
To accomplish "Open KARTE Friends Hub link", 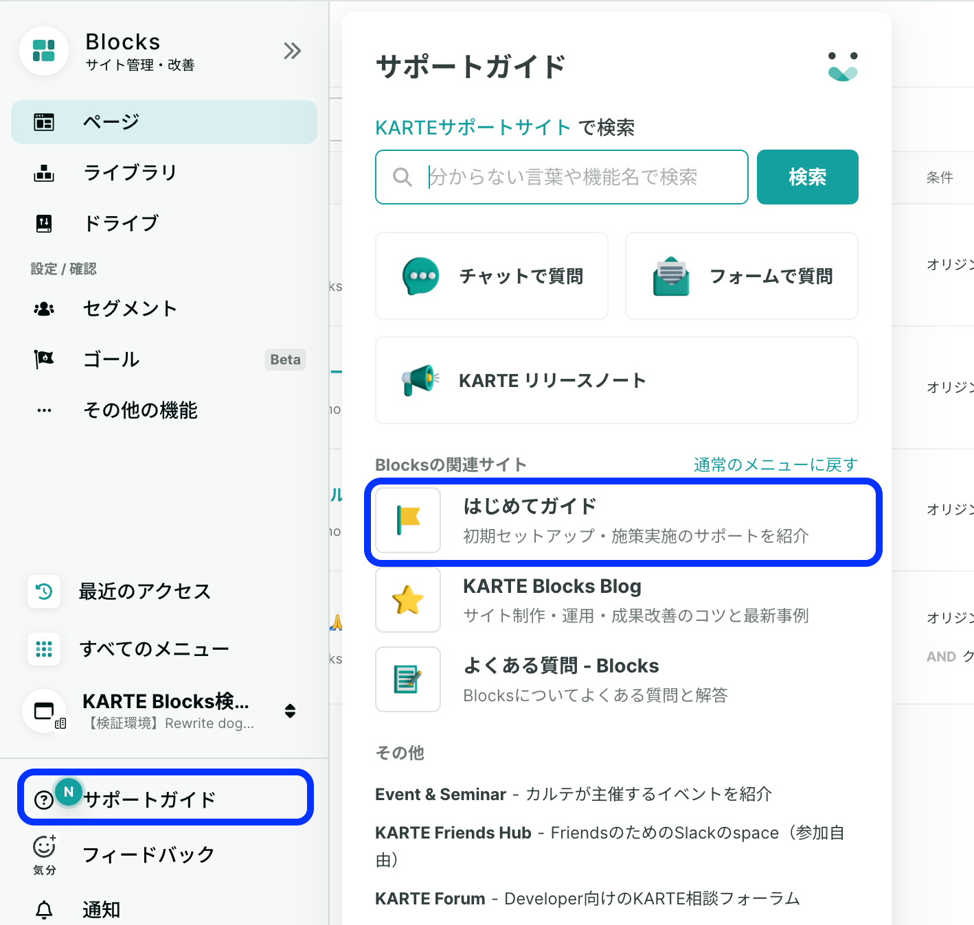I will pyautogui.click(x=453, y=832).
